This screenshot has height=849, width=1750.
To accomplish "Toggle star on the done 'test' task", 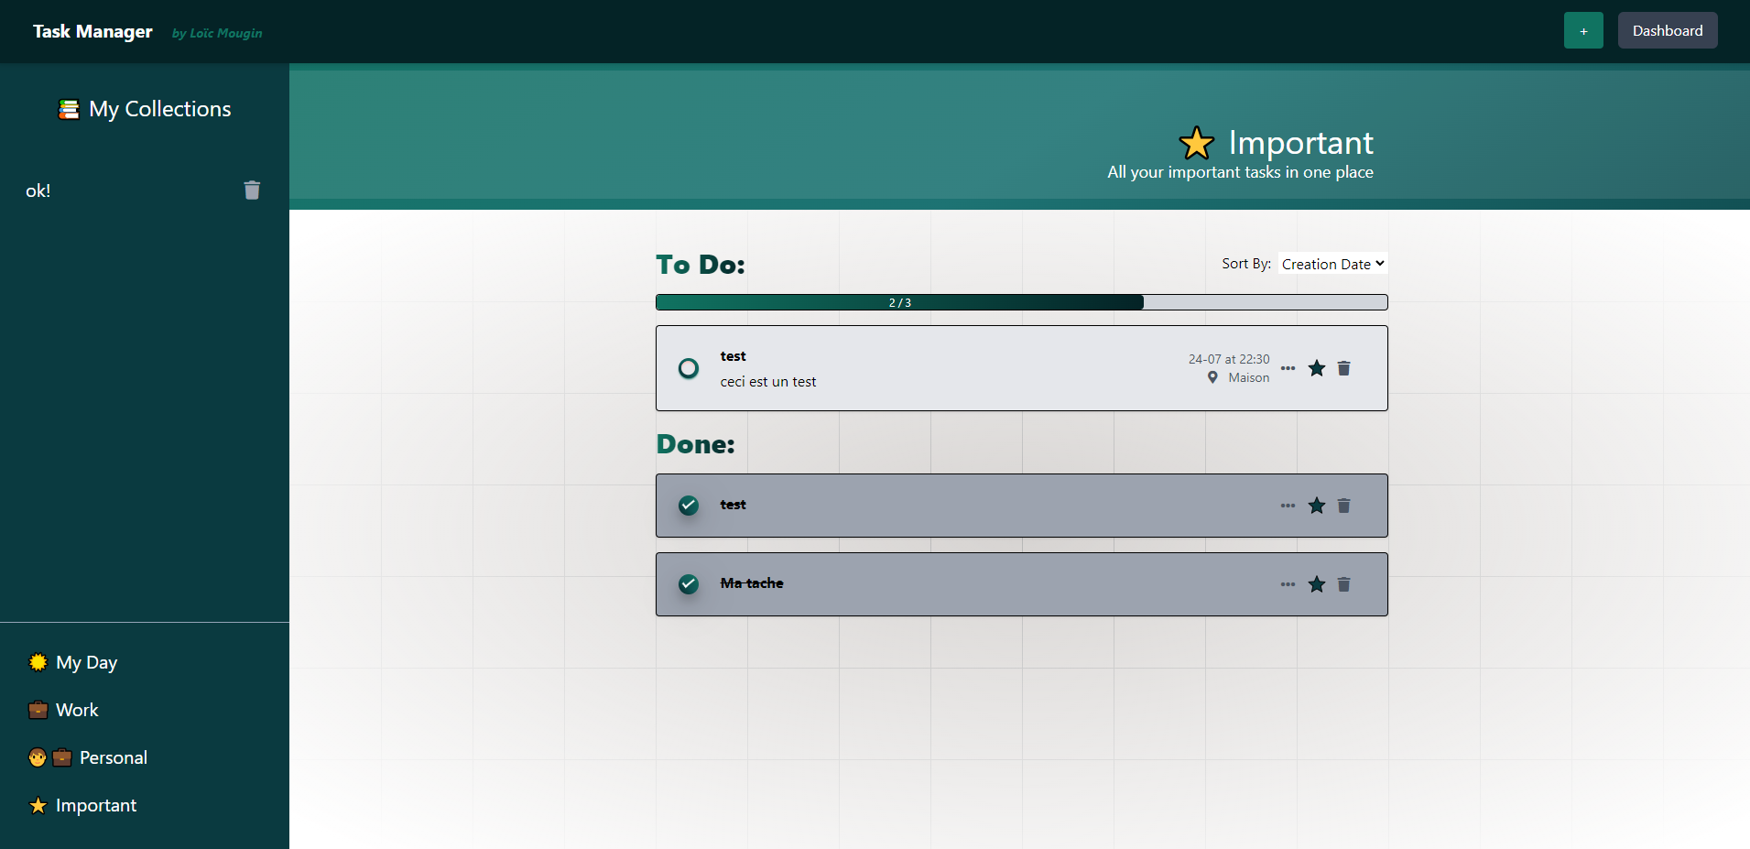I will 1317,506.
